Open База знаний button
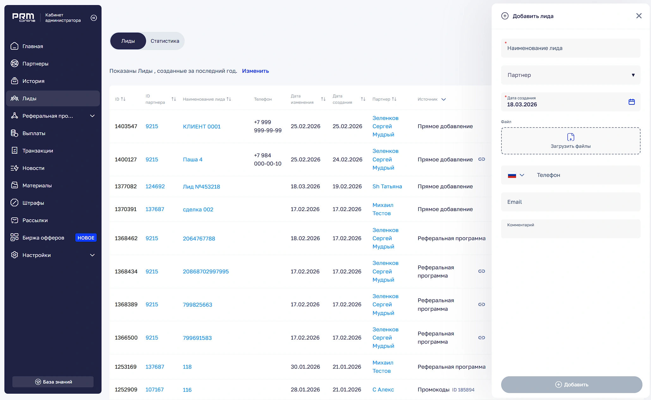This screenshot has height=400, width=651. point(53,382)
